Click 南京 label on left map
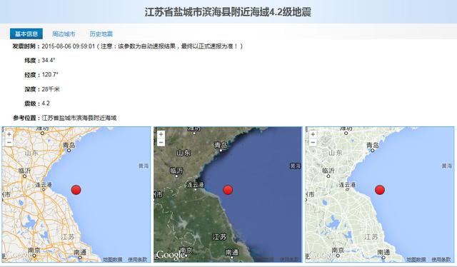Image resolution: width=457 pixels, height=267 pixels. (x=34, y=250)
